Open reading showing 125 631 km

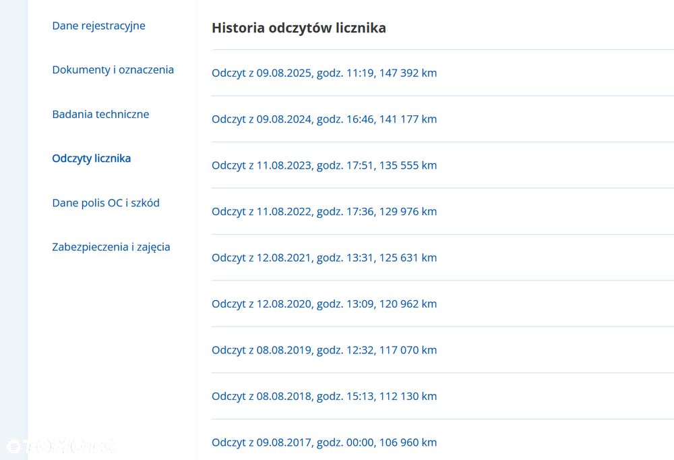click(x=324, y=258)
